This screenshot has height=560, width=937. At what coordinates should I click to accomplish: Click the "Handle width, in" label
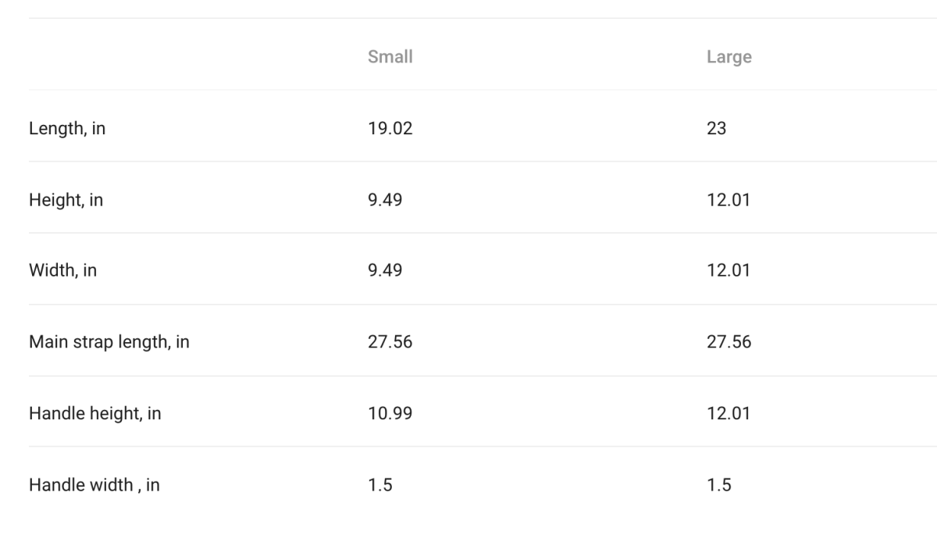click(94, 485)
